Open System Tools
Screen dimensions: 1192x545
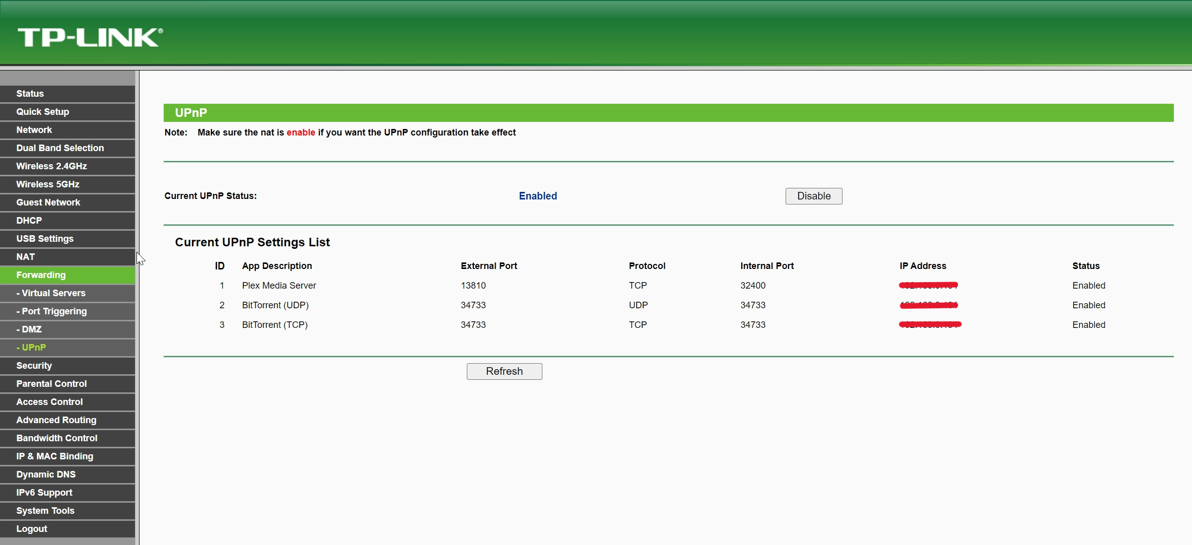67,511
